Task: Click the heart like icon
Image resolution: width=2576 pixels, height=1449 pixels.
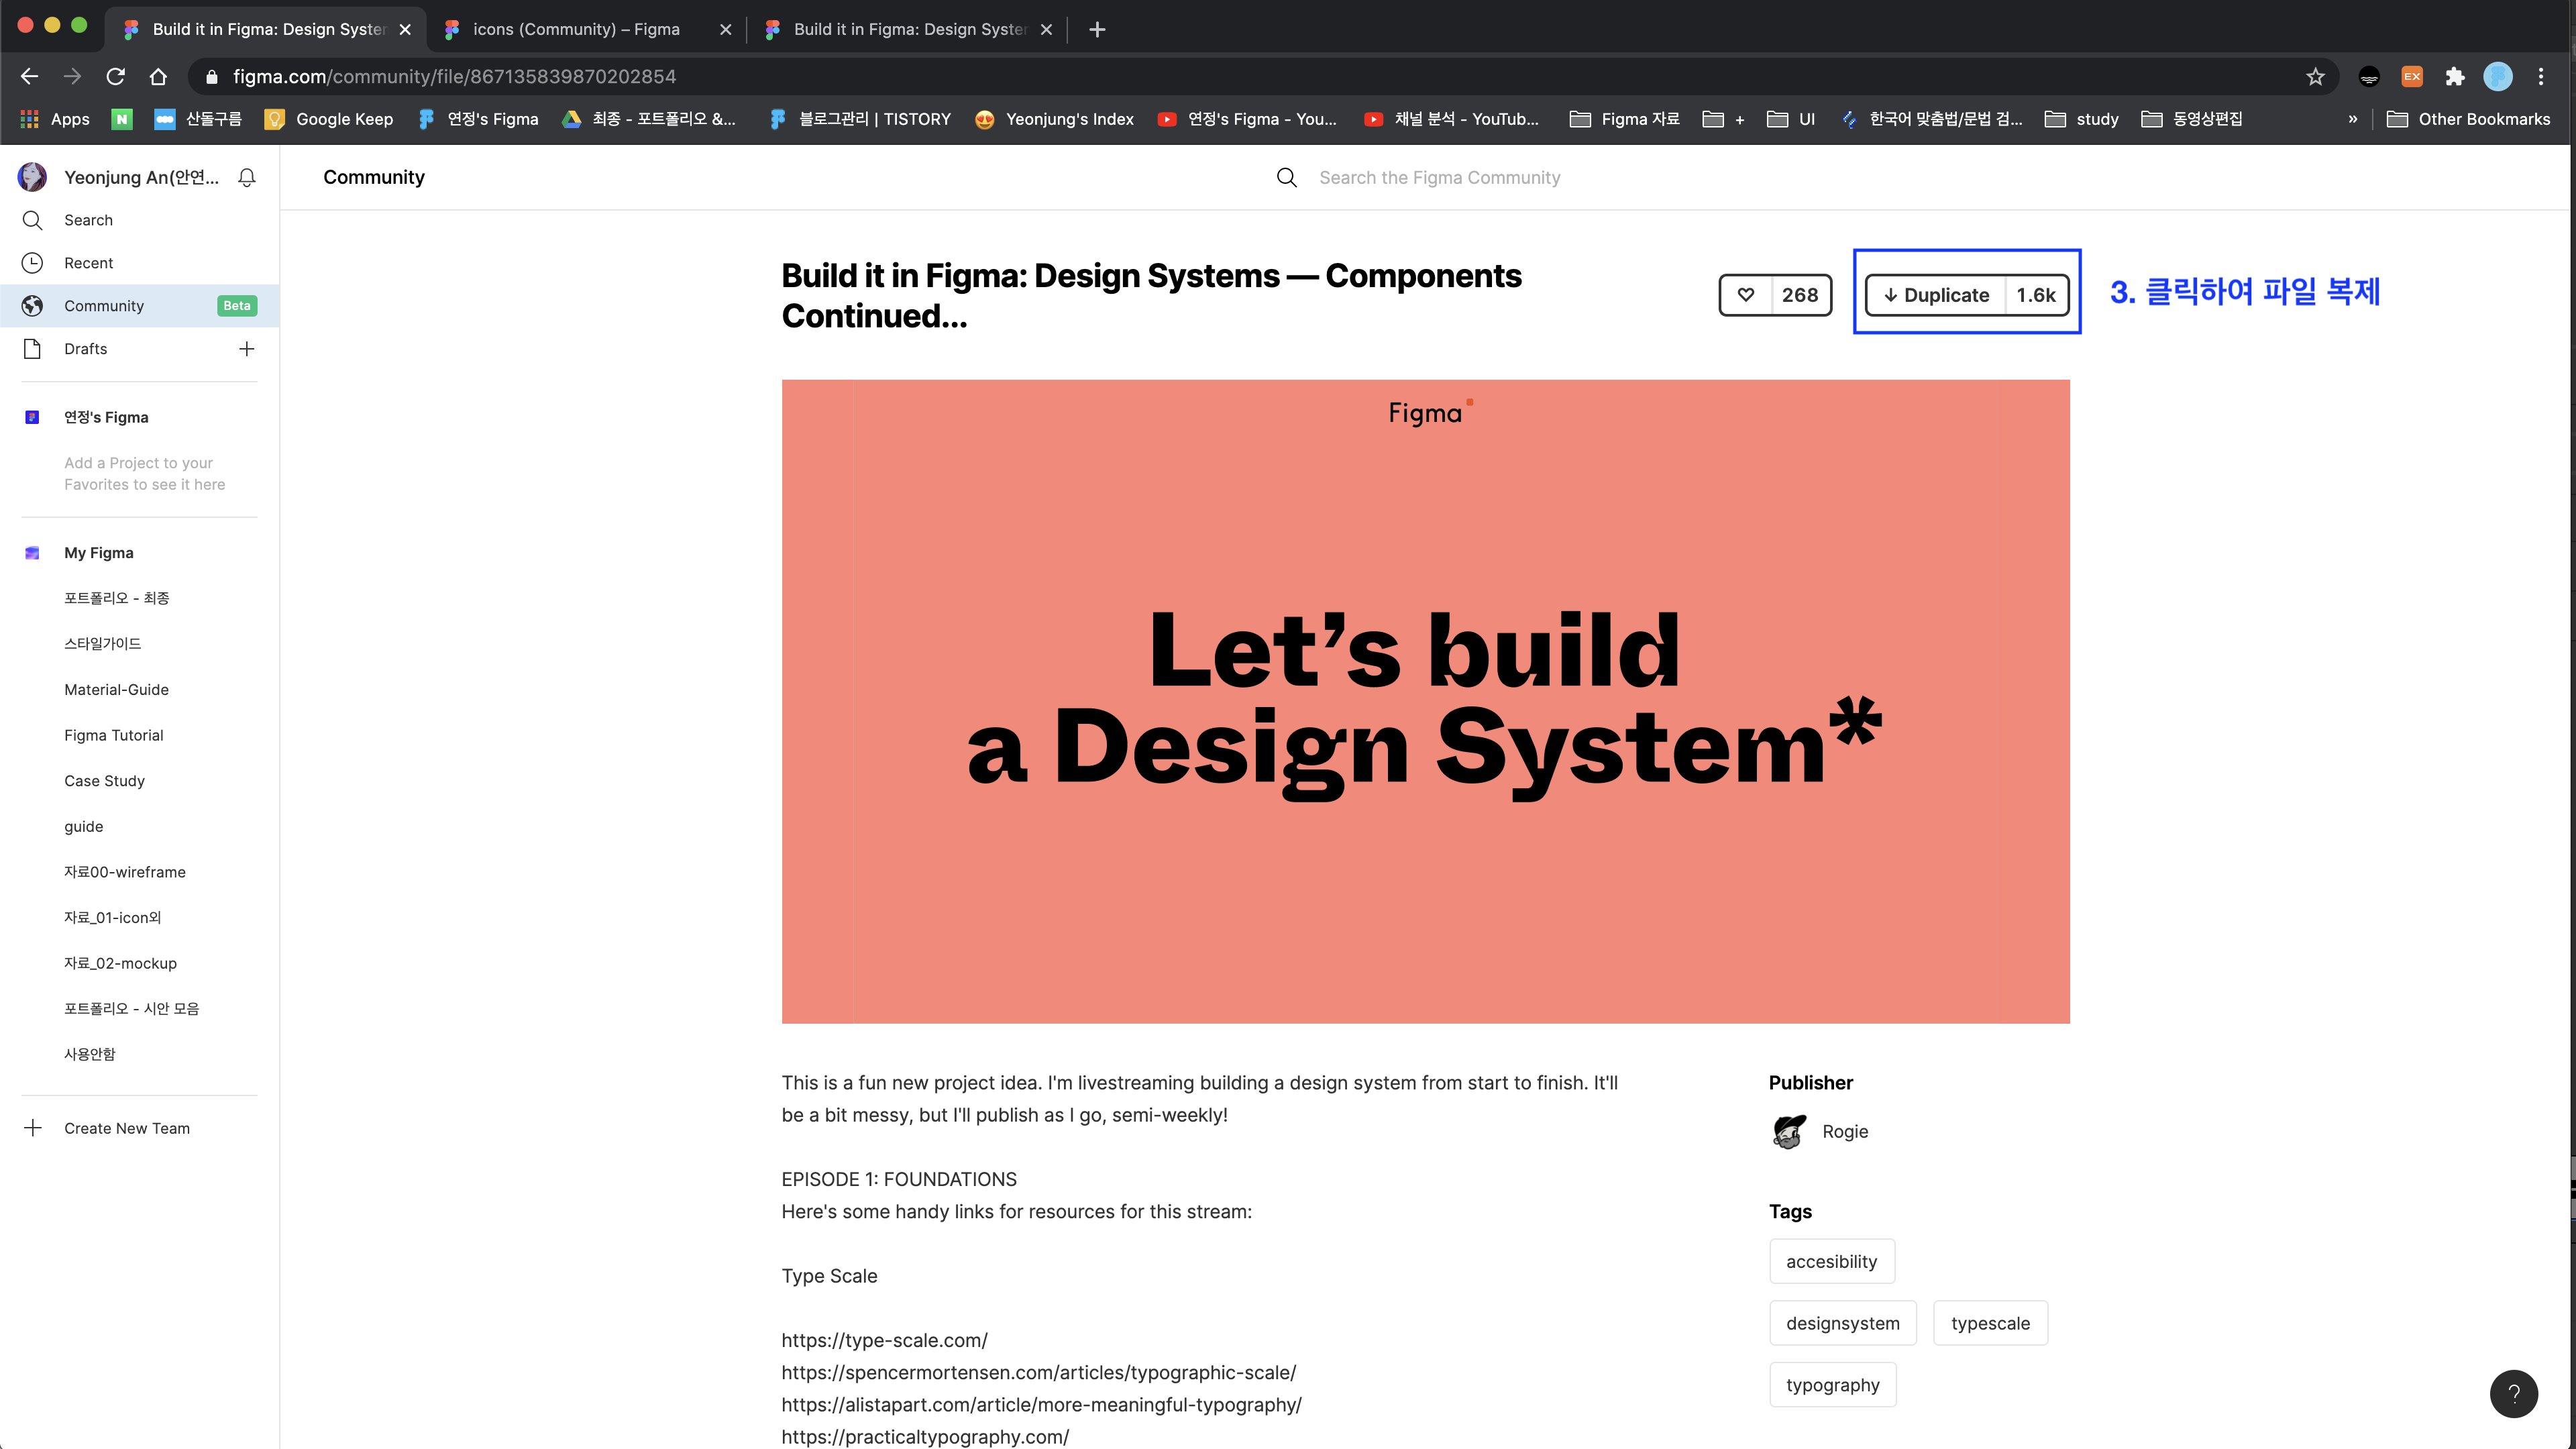Action: [1745, 295]
